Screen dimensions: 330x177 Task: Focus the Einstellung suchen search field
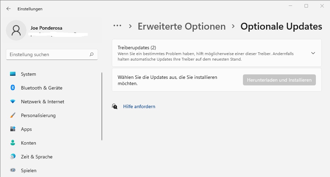tap(48, 54)
